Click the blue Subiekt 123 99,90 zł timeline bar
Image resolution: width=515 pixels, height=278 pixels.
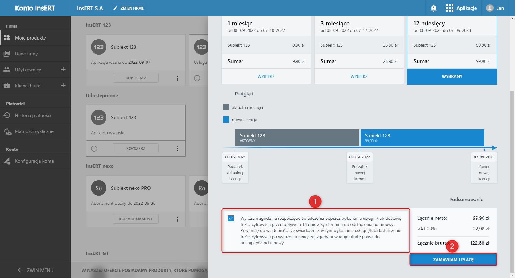[x=422, y=138]
